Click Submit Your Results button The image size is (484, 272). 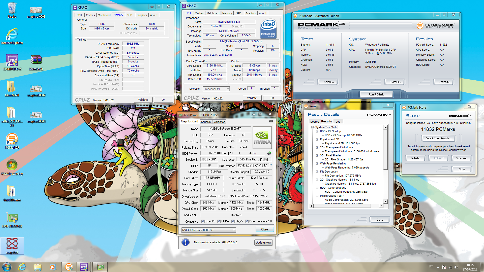438,138
